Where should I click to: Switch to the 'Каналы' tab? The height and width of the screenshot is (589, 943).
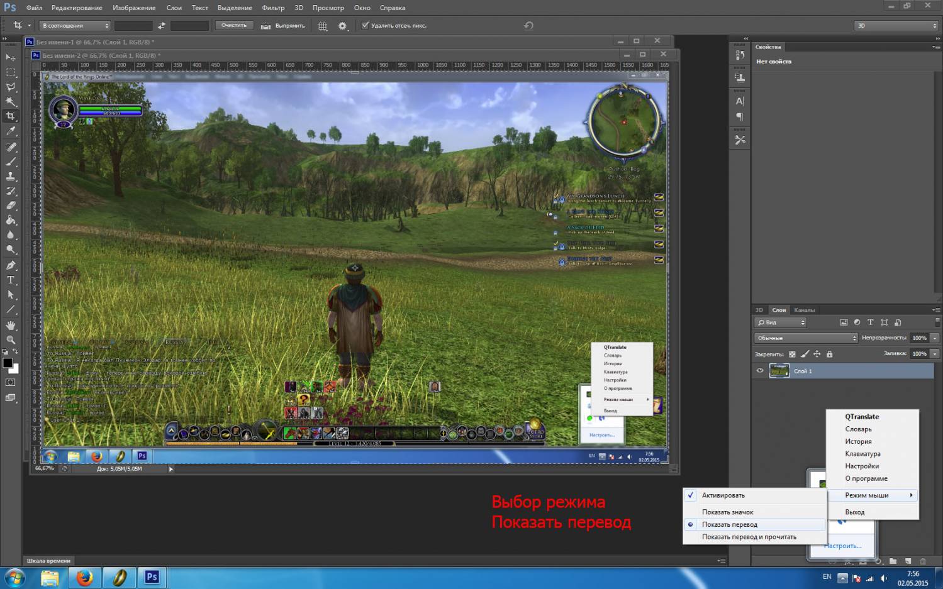point(804,310)
